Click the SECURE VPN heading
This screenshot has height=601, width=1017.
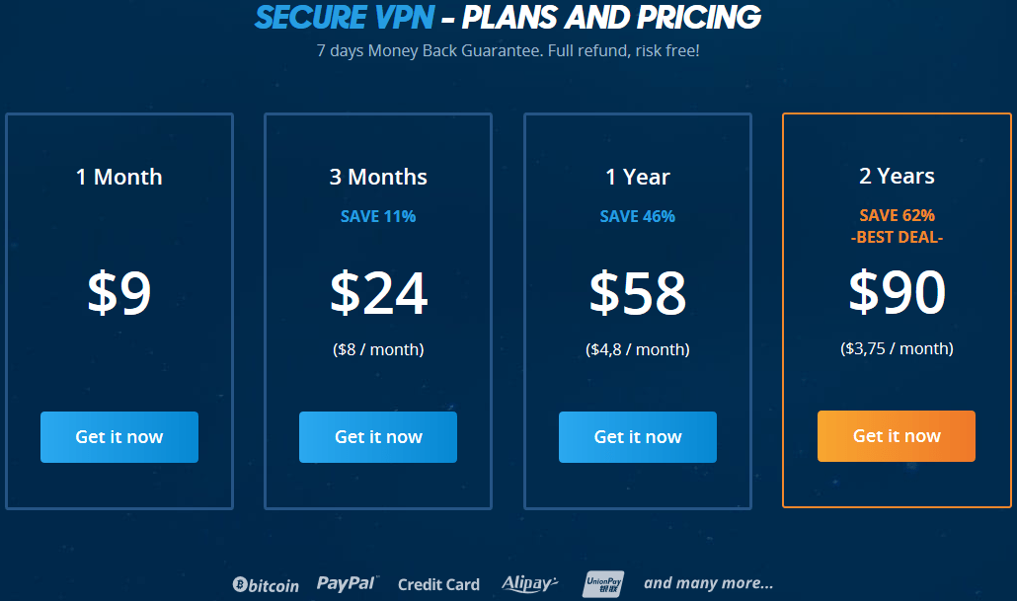click(x=344, y=17)
